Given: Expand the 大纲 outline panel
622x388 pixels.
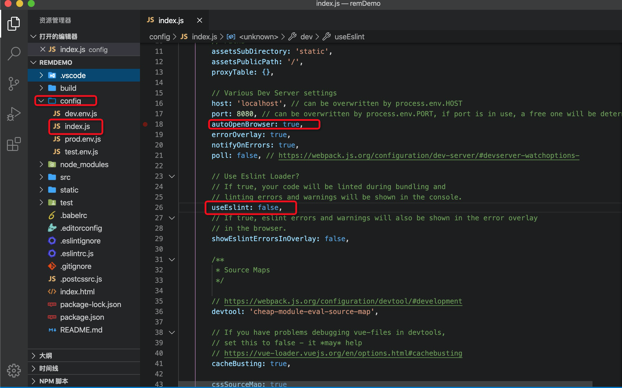Looking at the screenshot, I should point(84,356).
